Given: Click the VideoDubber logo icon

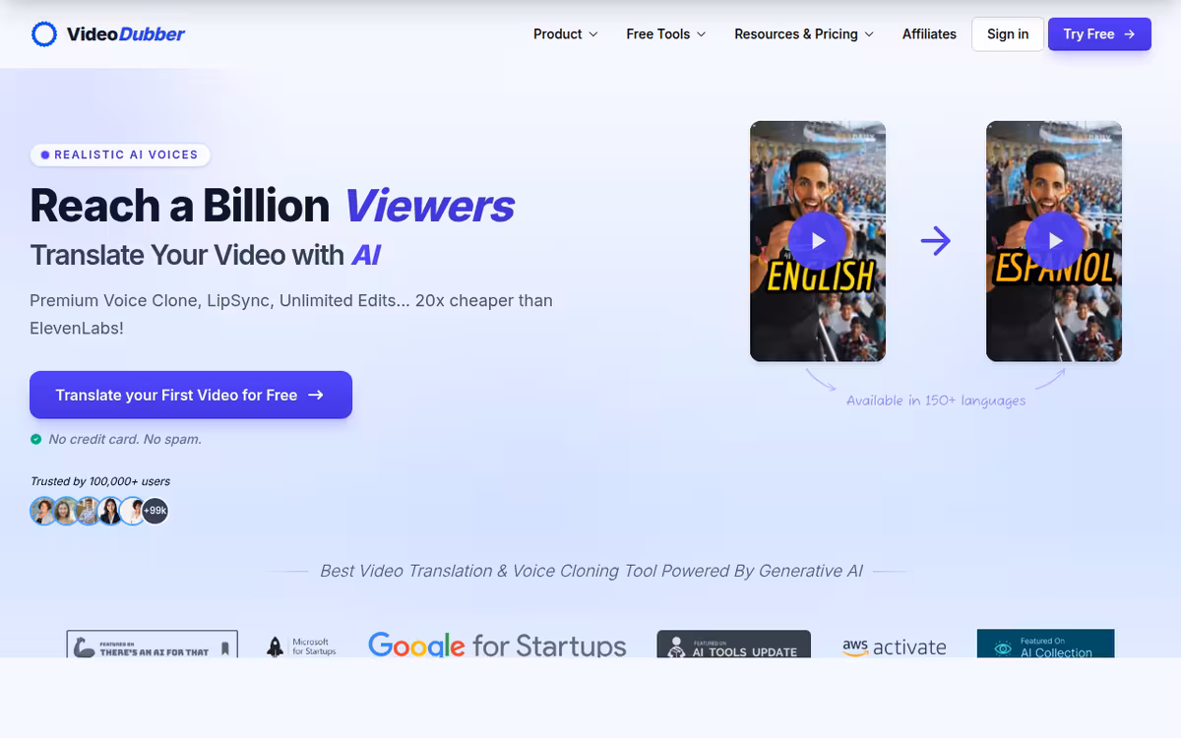Looking at the screenshot, I should [44, 34].
